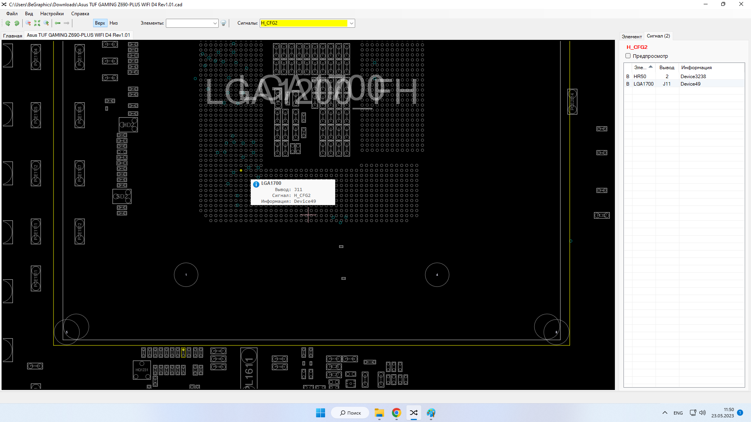Image resolution: width=751 pixels, height=422 pixels.
Task: Click the rotate counter-clockwise toolbar icon
Action: (8, 23)
